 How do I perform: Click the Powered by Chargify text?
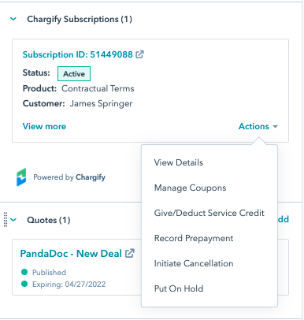click(x=69, y=177)
